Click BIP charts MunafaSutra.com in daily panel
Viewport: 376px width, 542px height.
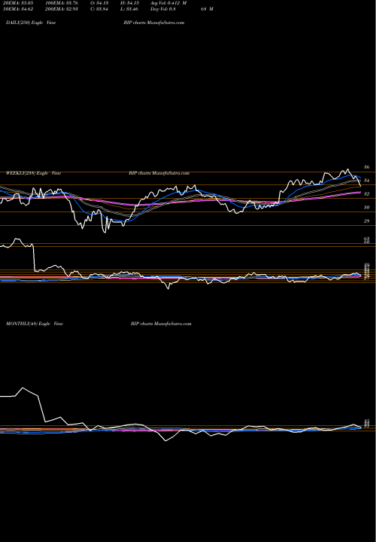click(153, 23)
